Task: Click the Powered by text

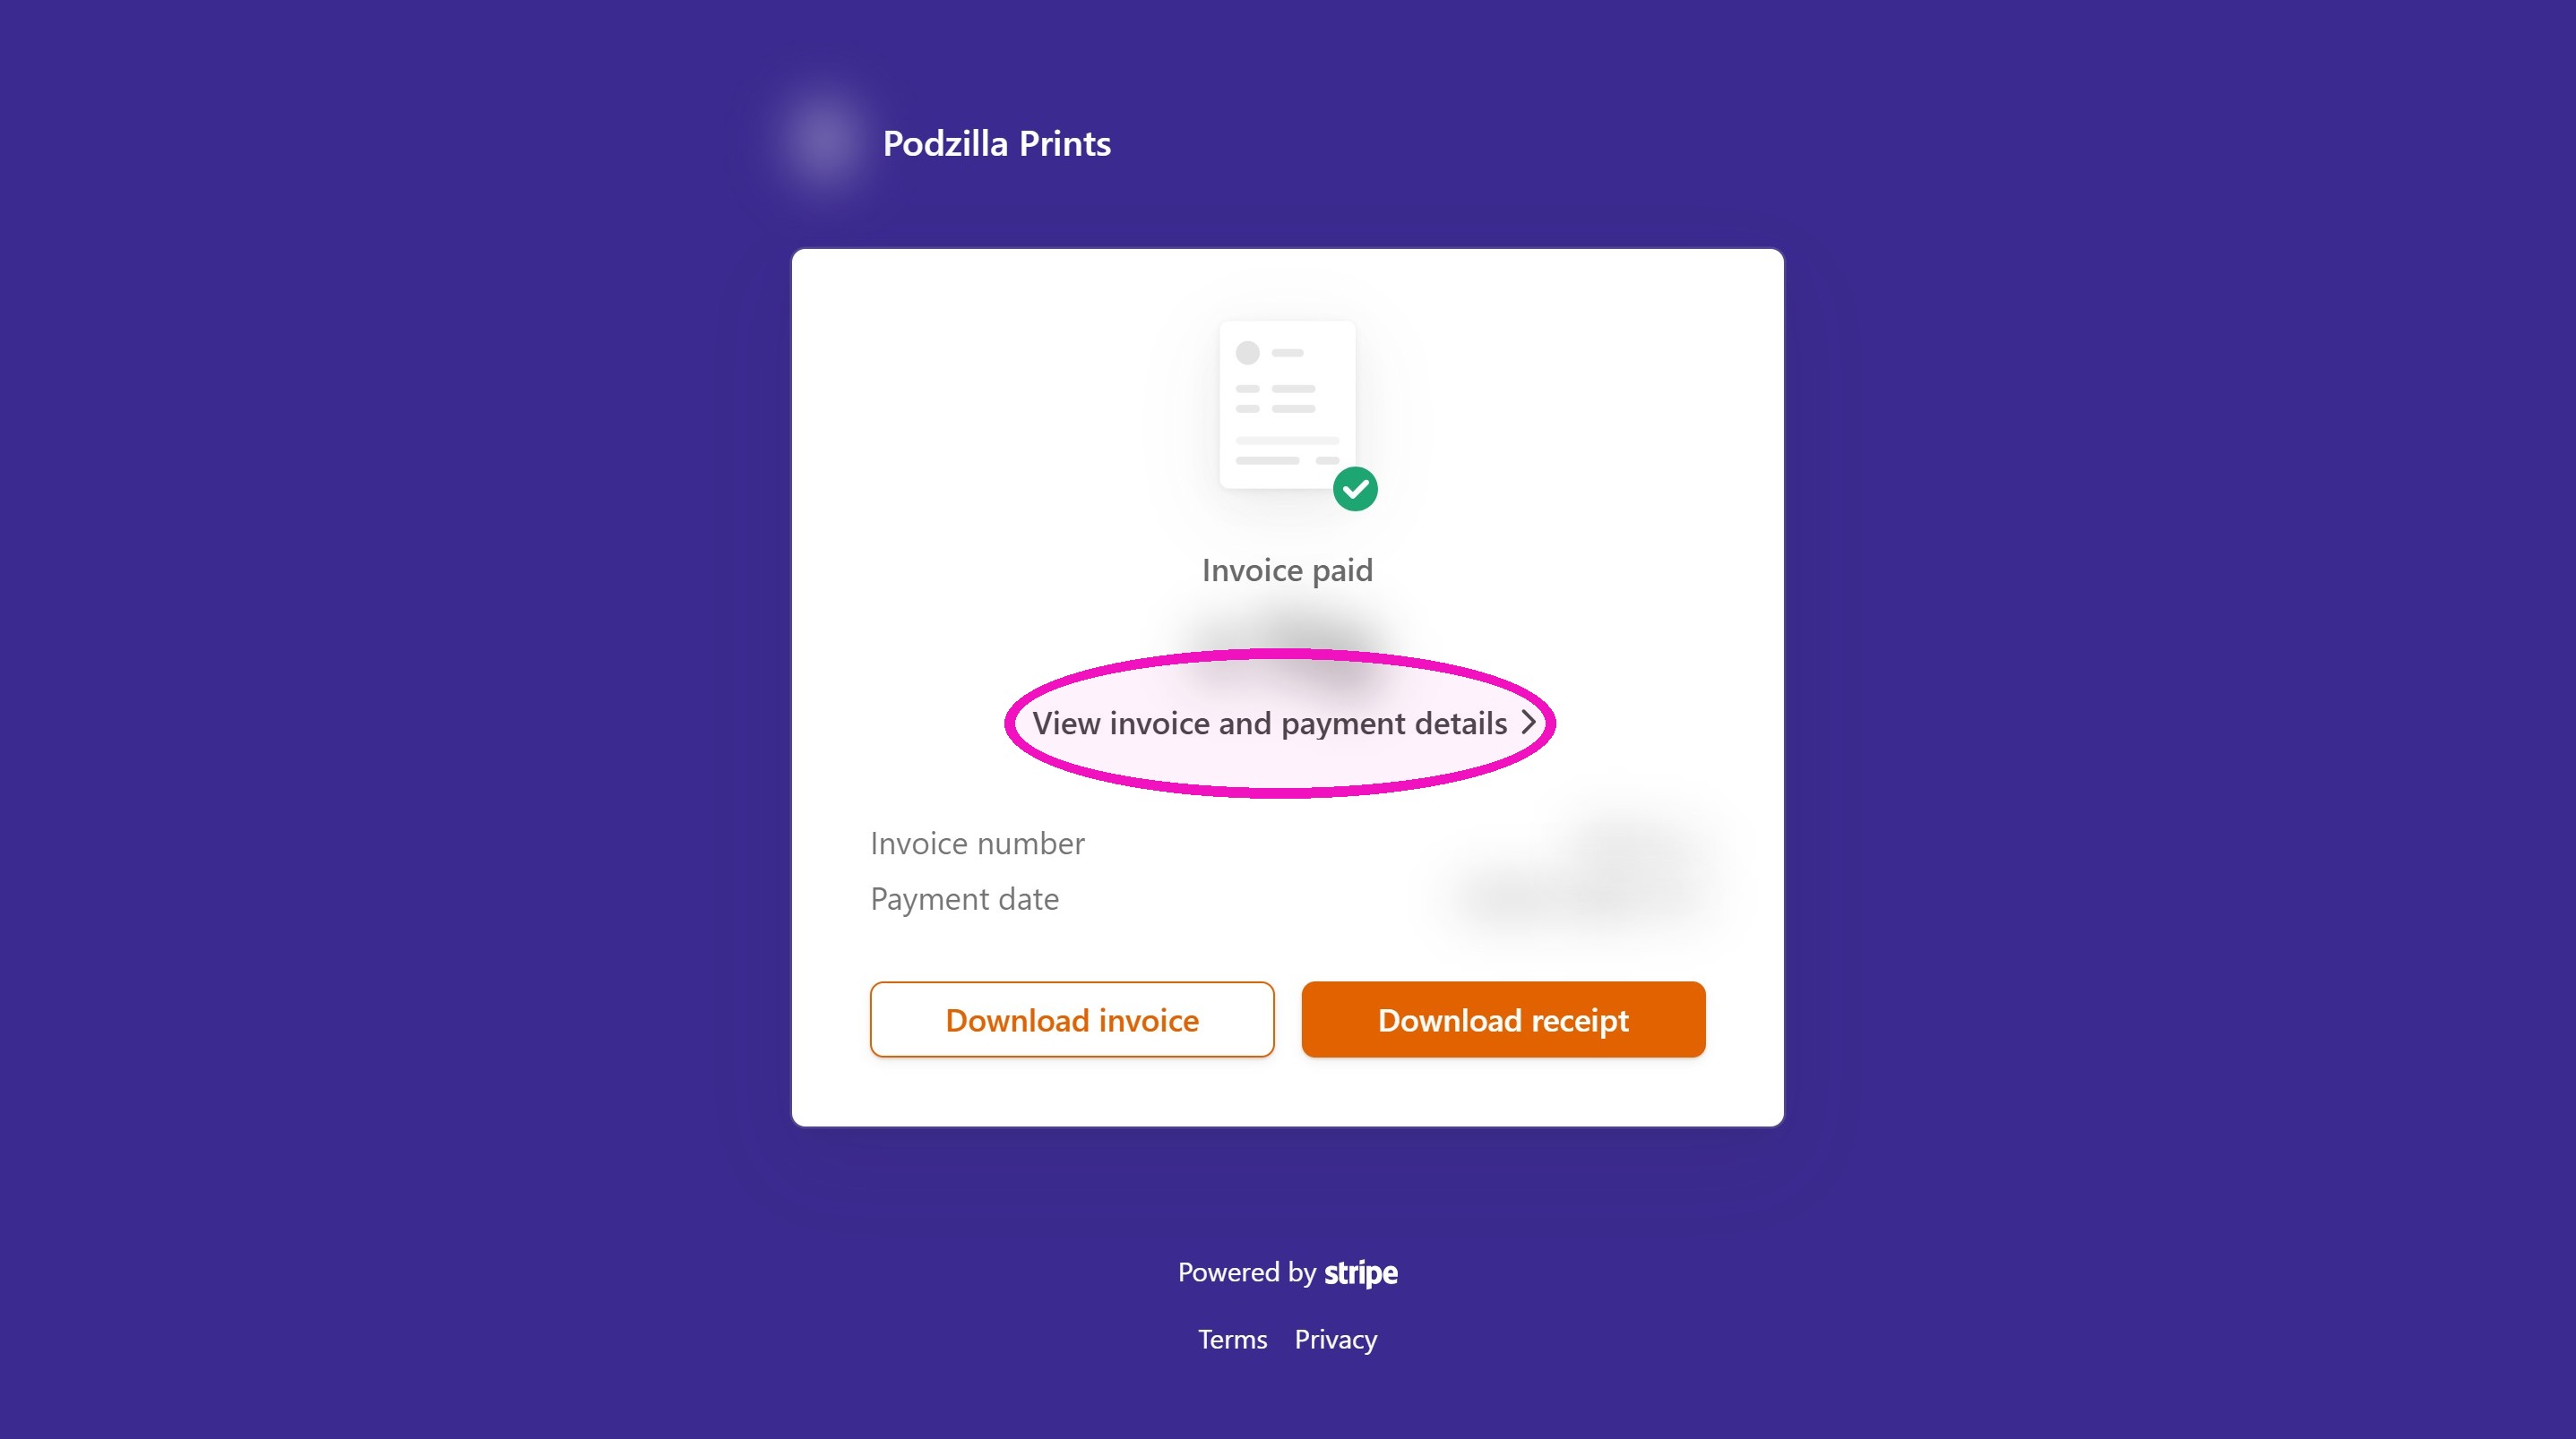Action: 1246,1272
